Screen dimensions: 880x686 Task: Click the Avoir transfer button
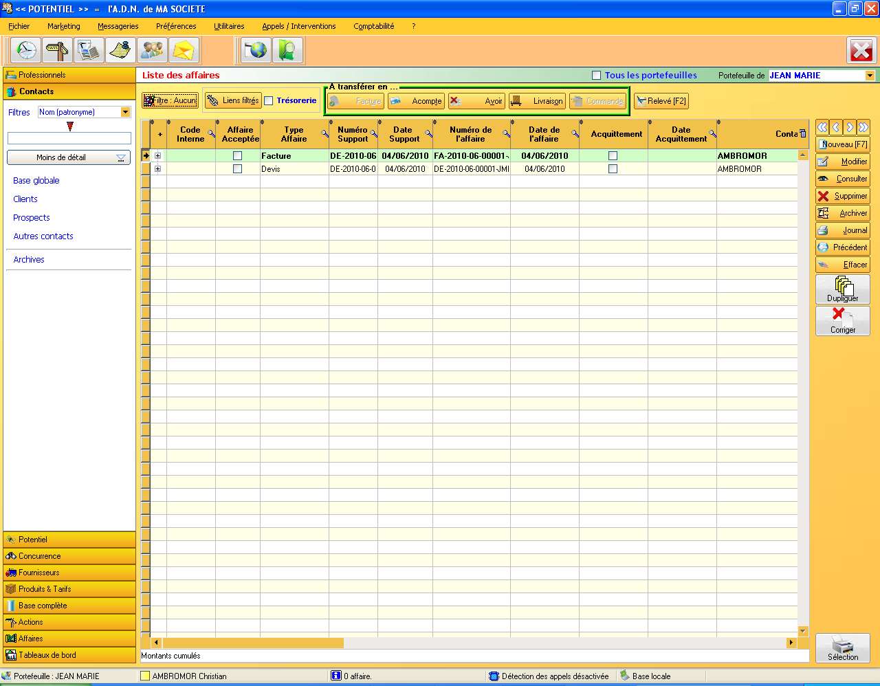click(x=477, y=101)
